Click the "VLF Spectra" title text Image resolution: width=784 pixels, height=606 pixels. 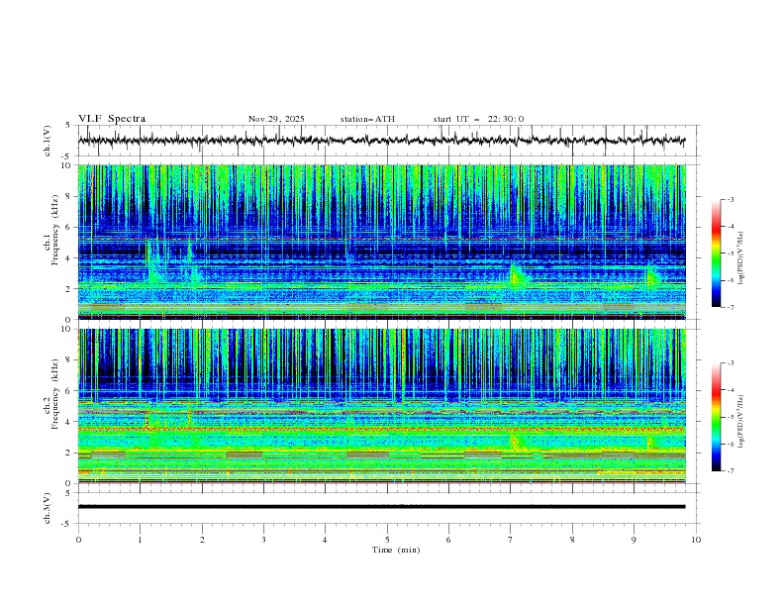pos(112,119)
